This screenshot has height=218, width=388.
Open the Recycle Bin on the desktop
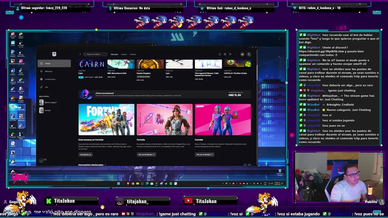coord(280,173)
